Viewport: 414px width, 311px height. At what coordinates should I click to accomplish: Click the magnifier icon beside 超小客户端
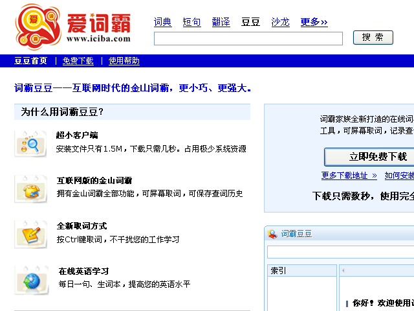[30, 144]
